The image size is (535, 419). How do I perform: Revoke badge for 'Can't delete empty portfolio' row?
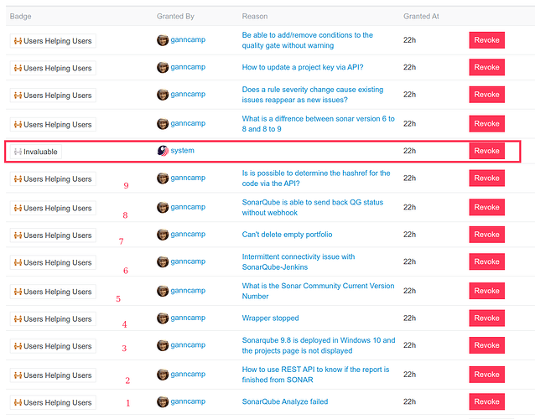[486, 235]
